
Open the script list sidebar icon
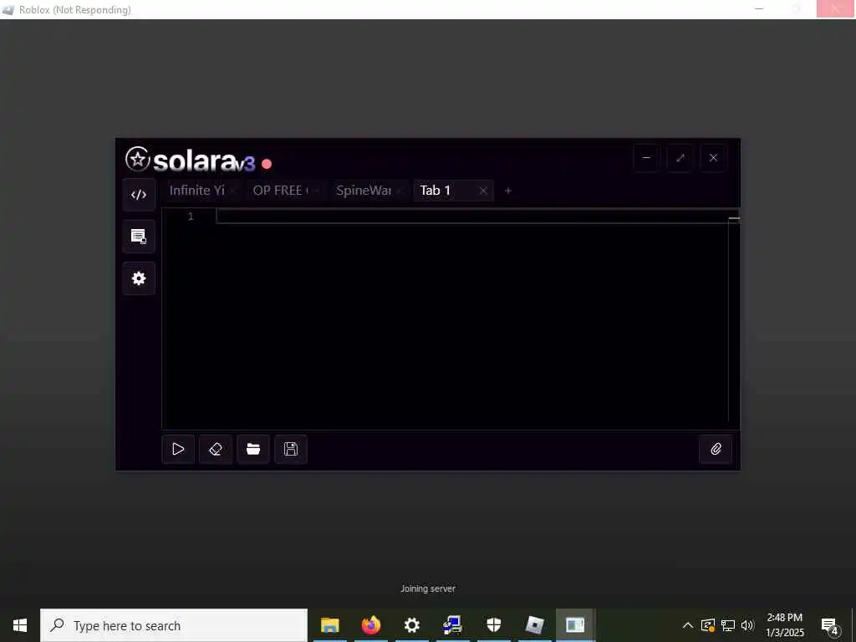139,237
